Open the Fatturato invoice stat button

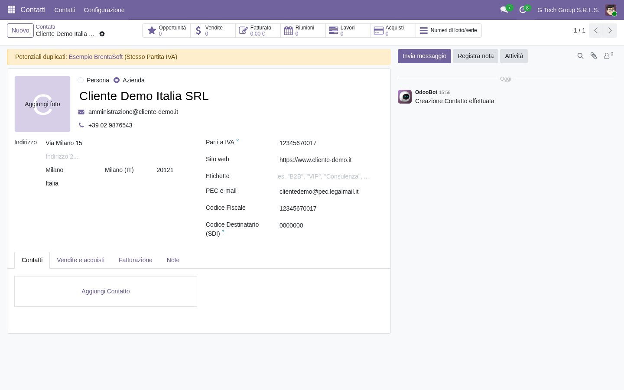pyautogui.click(x=258, y=30)
